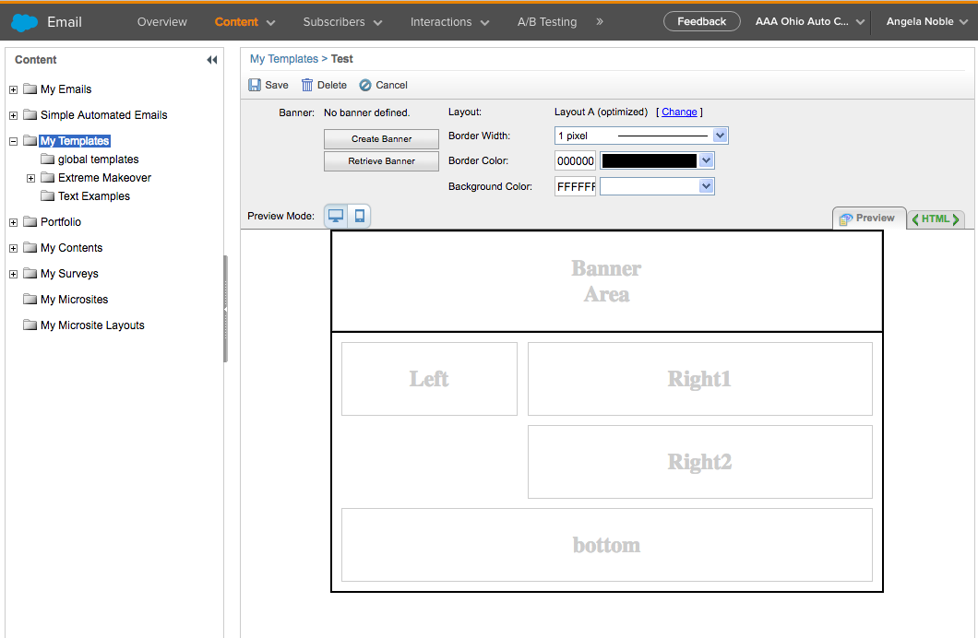This screenshot has width=978, height=638.
Task: Open the Border Width dropdown
Action: (720, 136)
